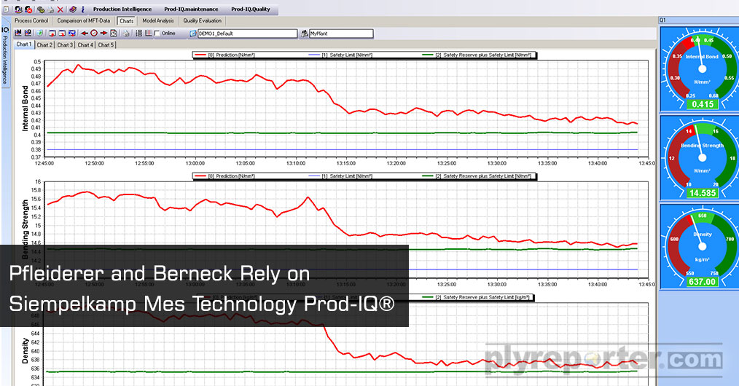Viewport: 739px width, 386px height.
Task: Open the Prod-IQ.maintenance module
Action: (191, 9)
